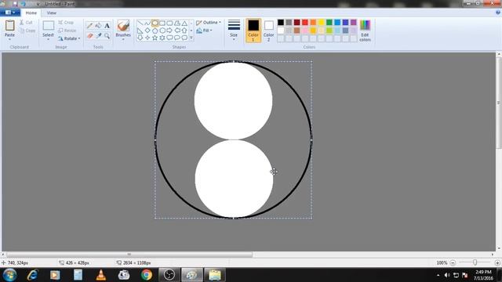Choose the Six-point star shape

pos(162,38)
